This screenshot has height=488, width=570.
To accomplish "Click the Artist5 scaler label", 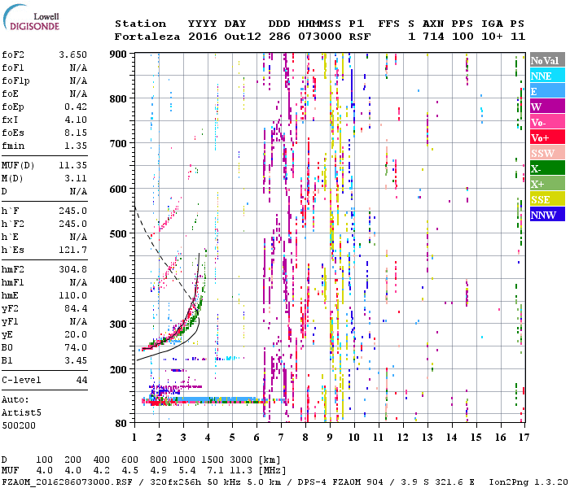I will coord(21,413).
